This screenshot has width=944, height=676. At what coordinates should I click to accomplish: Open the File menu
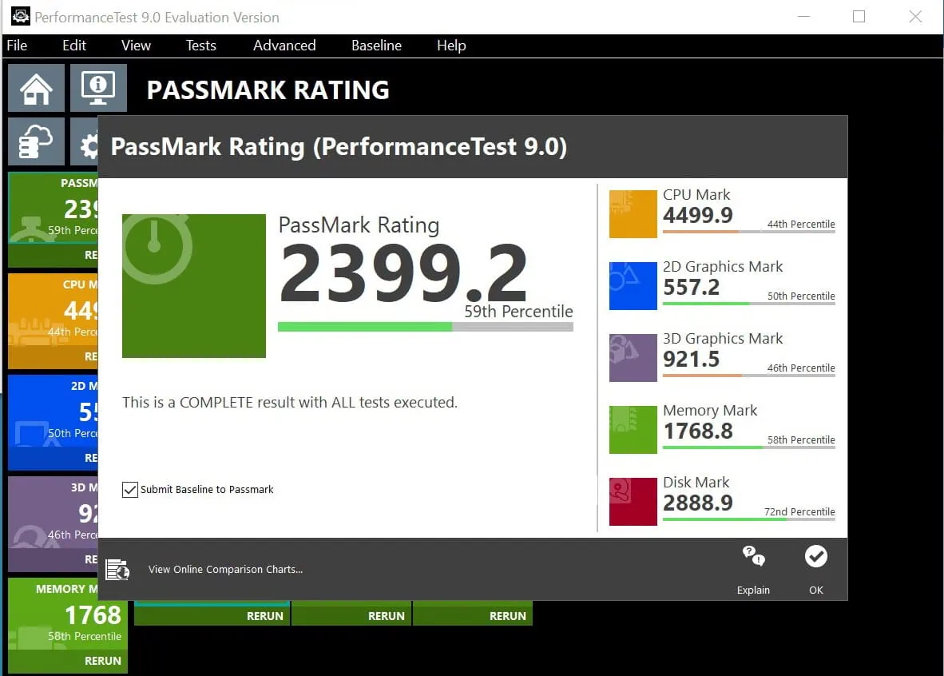pyautogui.click(x=17, y=46)
